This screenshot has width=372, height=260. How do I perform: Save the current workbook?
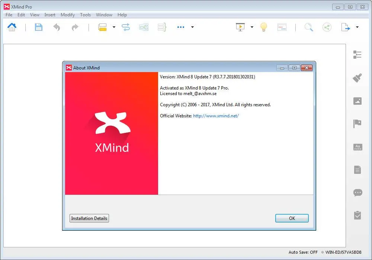coord(38,27)
